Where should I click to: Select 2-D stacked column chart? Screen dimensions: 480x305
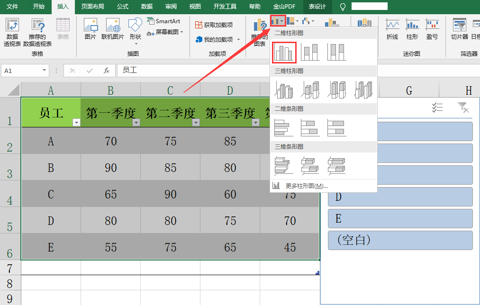(310, 52)
